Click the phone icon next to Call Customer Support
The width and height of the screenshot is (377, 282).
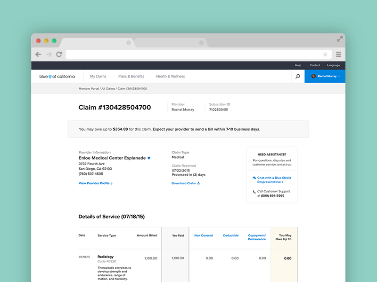click(x=254, y=191)
